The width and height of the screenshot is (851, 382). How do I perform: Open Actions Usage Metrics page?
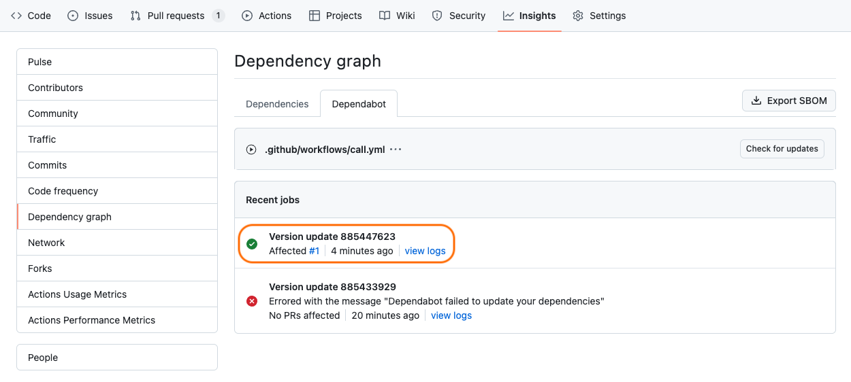tap(77, 294)
